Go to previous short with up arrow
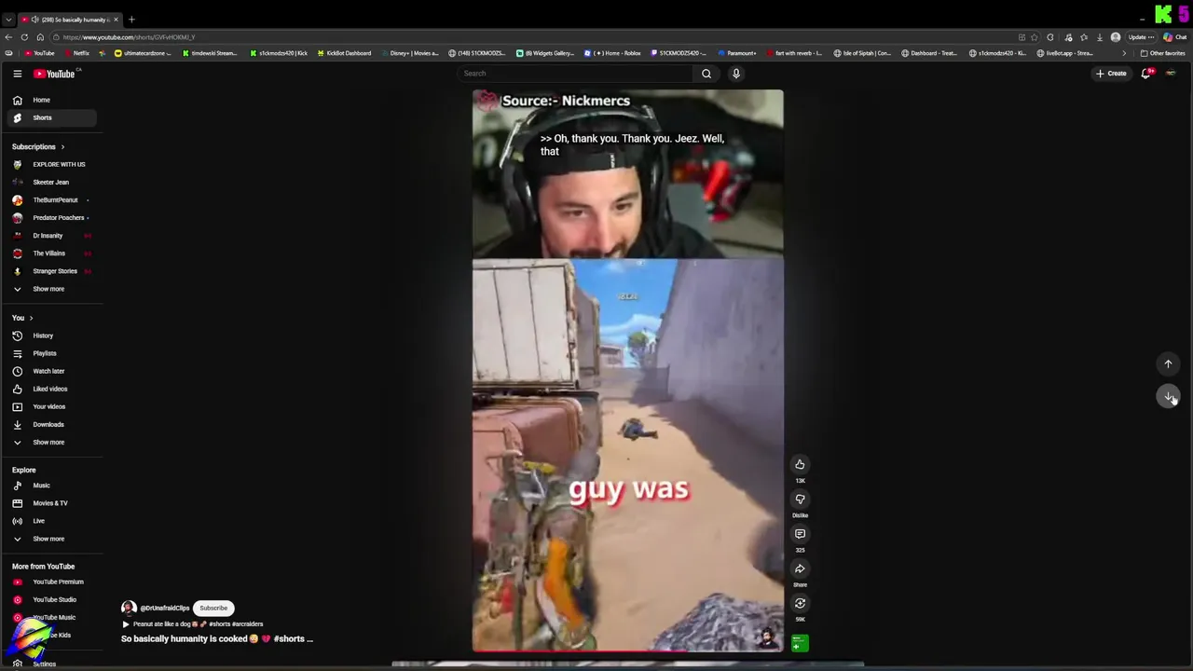This screenshot has height=671, width=1193. pos(1168,364)
